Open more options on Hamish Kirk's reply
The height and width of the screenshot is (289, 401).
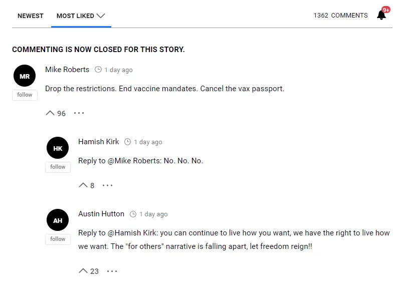[x=107, y=185]
